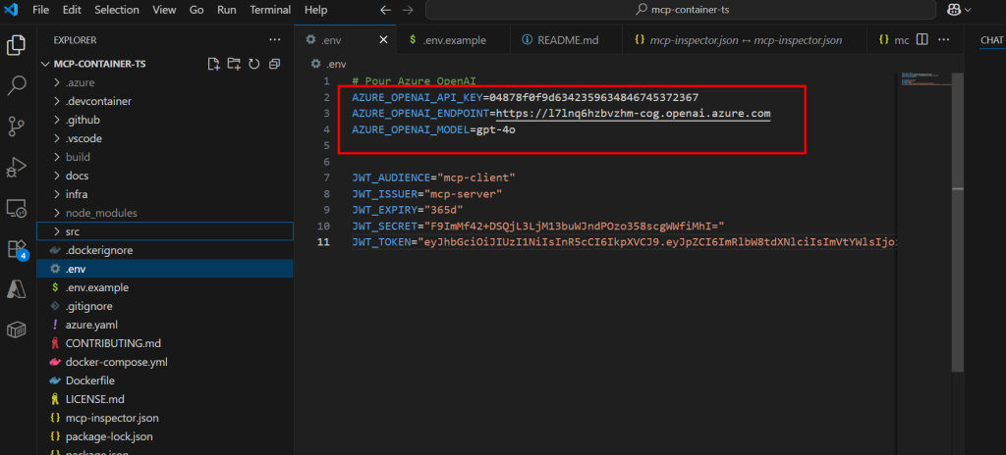Collapse the MCP-CONTAINER-TS root folder

[x=165, y=64]
